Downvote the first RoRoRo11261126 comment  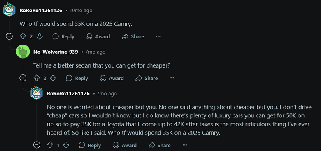(40, 36)
